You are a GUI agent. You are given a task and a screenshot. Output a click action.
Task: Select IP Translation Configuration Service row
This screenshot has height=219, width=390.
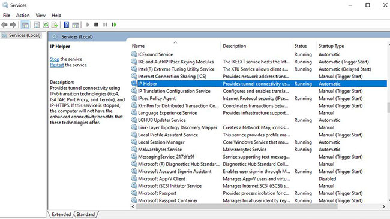pyautogui.click(x=259, y=91)
